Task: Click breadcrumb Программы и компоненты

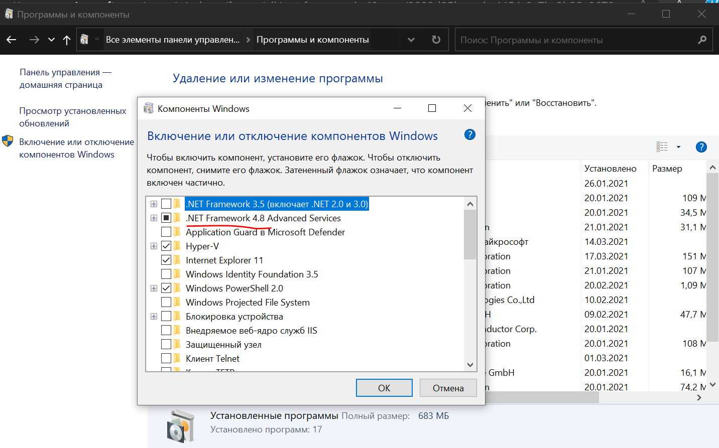Action: click(313, 40)
